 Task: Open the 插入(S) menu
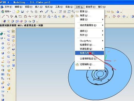(x=39, y=7)
